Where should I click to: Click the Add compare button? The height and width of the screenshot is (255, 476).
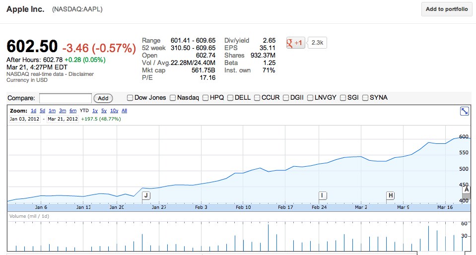click(103, 98)
